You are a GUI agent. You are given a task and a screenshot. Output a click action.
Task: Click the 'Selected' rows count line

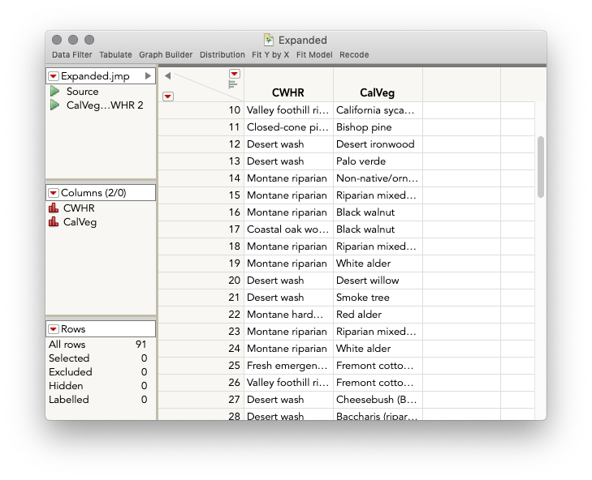coord(97,358)
